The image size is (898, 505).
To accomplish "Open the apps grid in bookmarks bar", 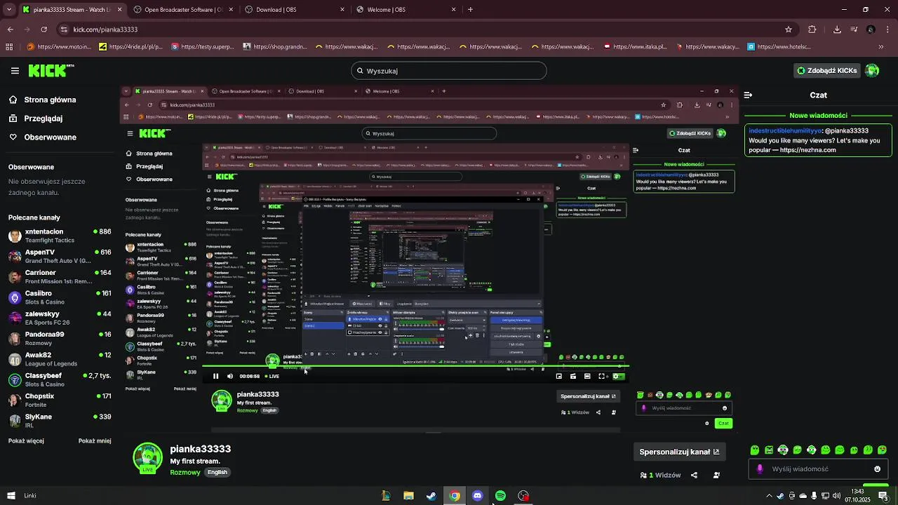I will (9, 47).
